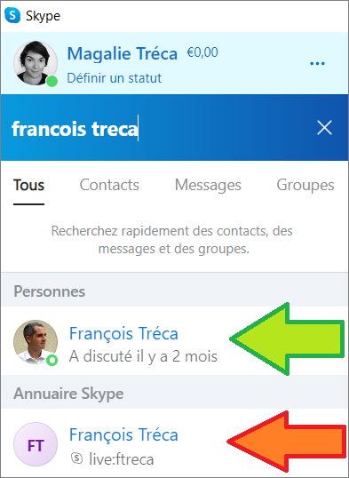Open François Tréca from Annuaire Skype
349x478 pixels.
click(x=175, y=443)
